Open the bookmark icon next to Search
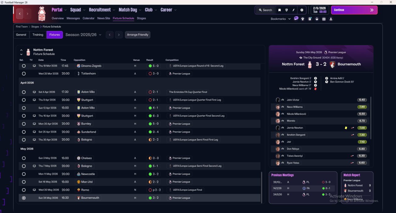Screen dimensions: 396x213 [x=279, y=10]
